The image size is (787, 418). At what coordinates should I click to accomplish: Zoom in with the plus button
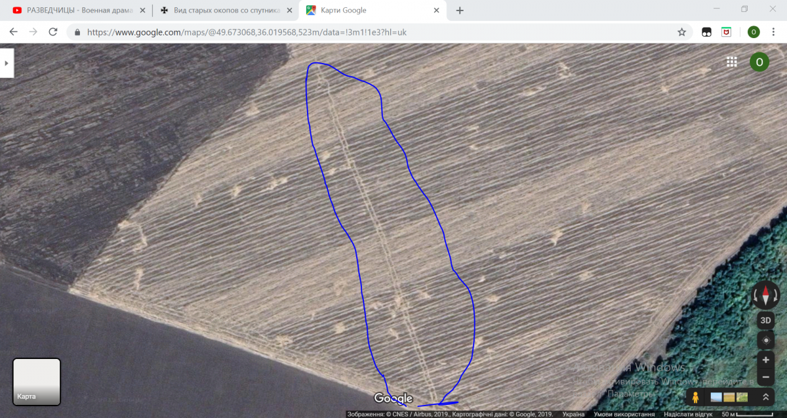click(765, 360)
